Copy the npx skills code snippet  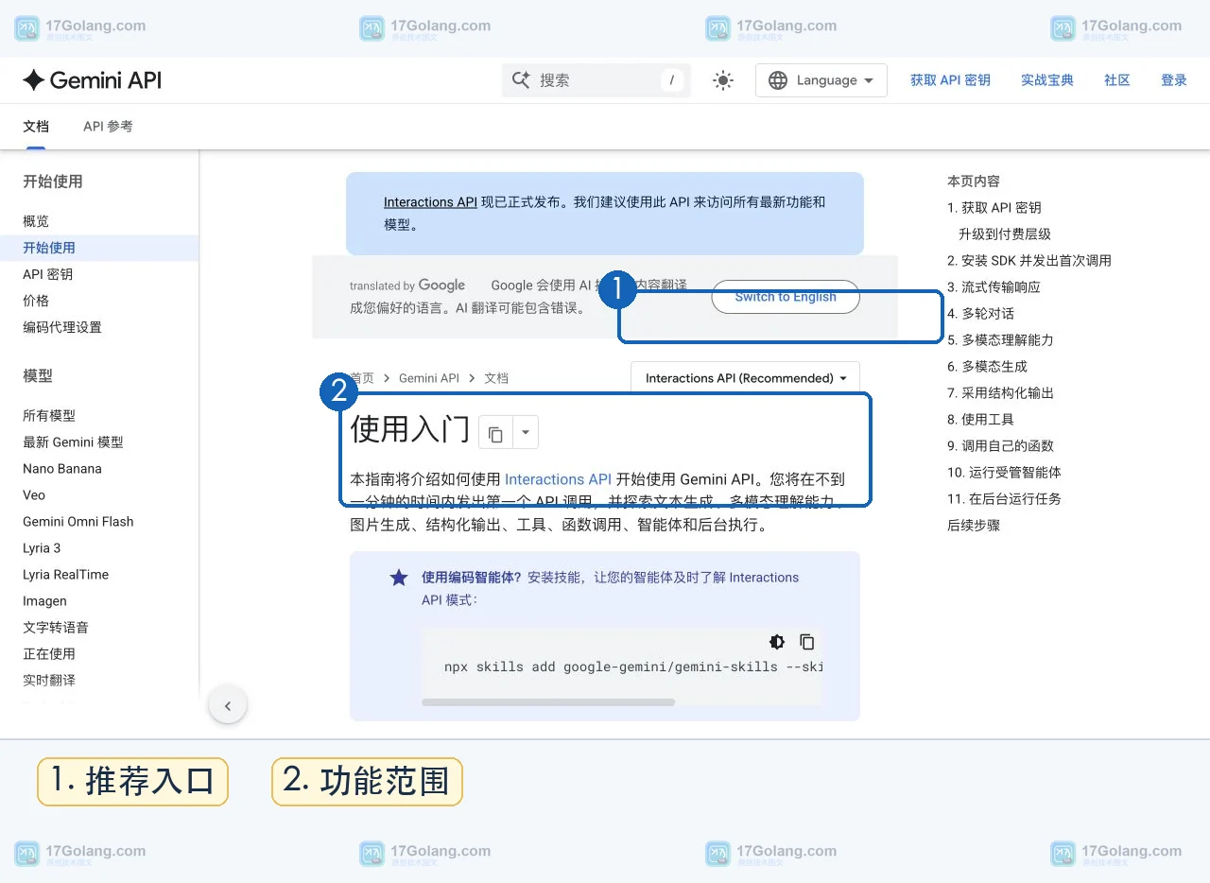click(x=807, y=642)
